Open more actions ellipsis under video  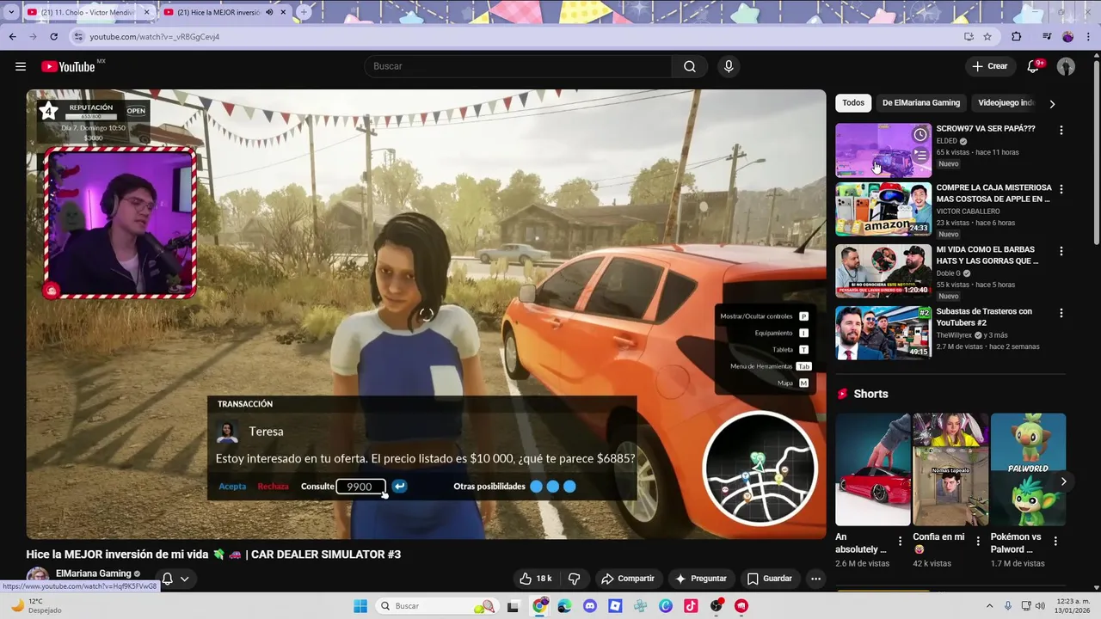(815, 579)
